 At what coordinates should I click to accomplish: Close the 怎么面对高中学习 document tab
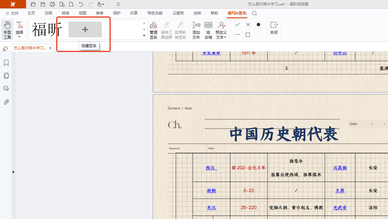50,48
